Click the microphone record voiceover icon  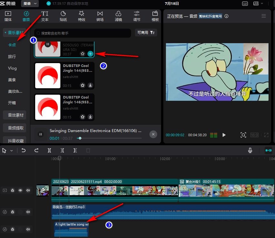click(250, 150)
